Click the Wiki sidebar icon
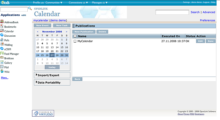The height and width of the screenshot is (120, 220). point(2,71)
